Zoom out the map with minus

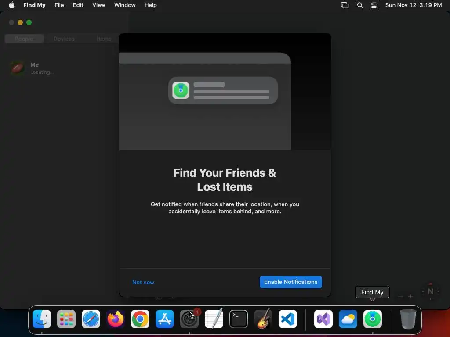400,297
